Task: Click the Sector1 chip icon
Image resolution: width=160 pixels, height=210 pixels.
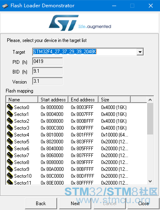Action: [x=10, y=114]
